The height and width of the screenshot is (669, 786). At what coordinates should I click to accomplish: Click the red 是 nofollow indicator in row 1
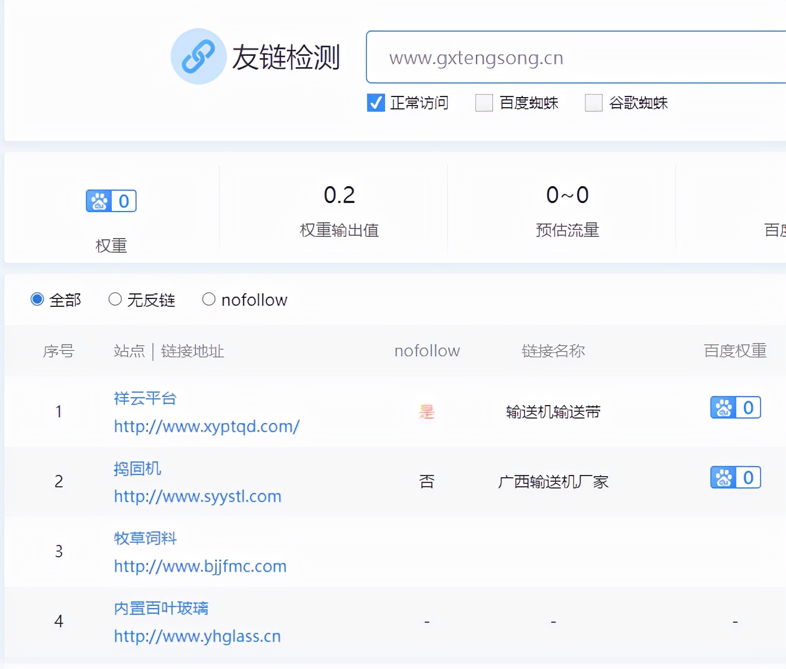tap(426, 412)
